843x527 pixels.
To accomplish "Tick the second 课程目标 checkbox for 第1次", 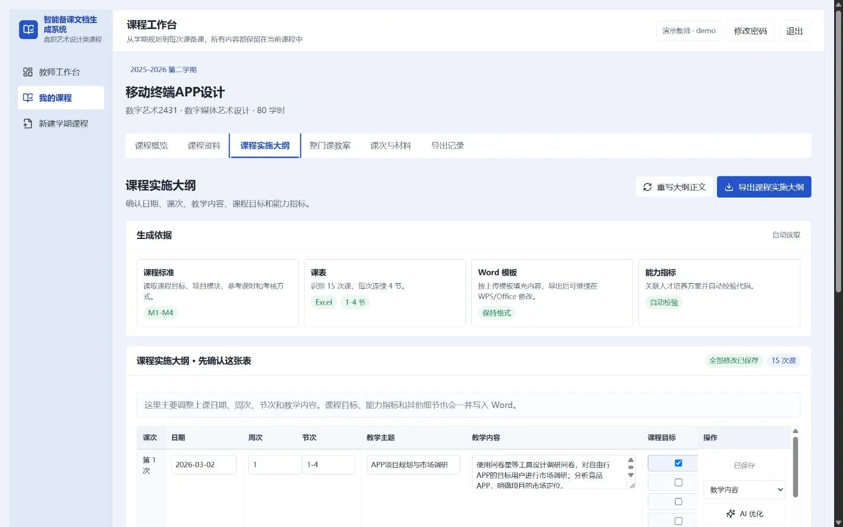I will click(679, 483).
